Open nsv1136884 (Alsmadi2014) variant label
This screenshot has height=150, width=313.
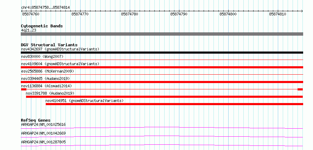coord(46,86)
